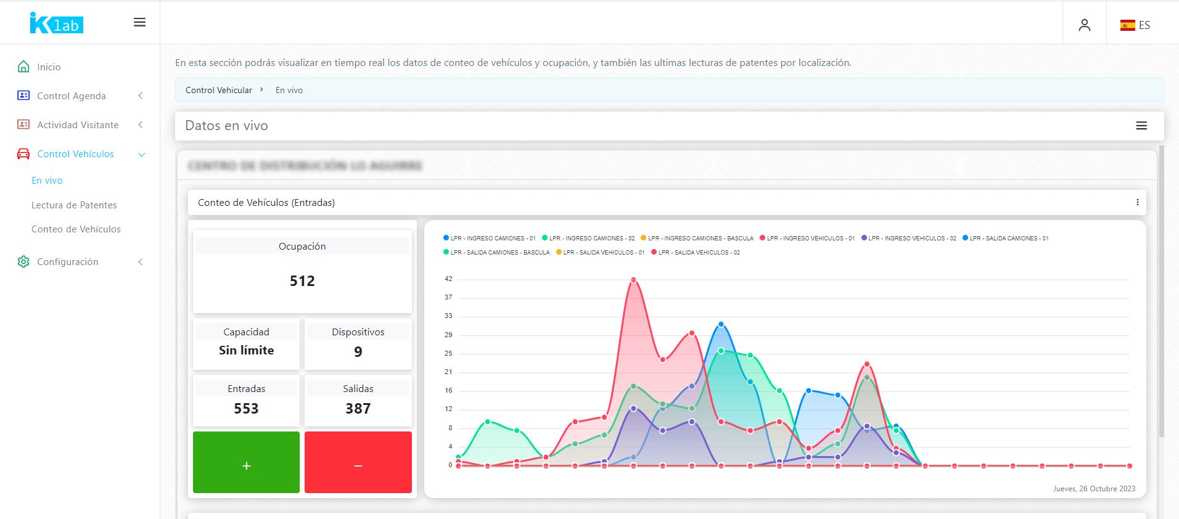Collapse the Control Vehículos submenu chevron

pyautogui.click(x=141, y=155)
